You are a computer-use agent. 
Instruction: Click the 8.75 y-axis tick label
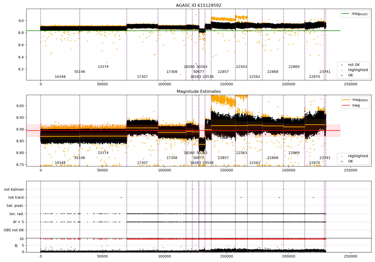(x=20, y=165)
